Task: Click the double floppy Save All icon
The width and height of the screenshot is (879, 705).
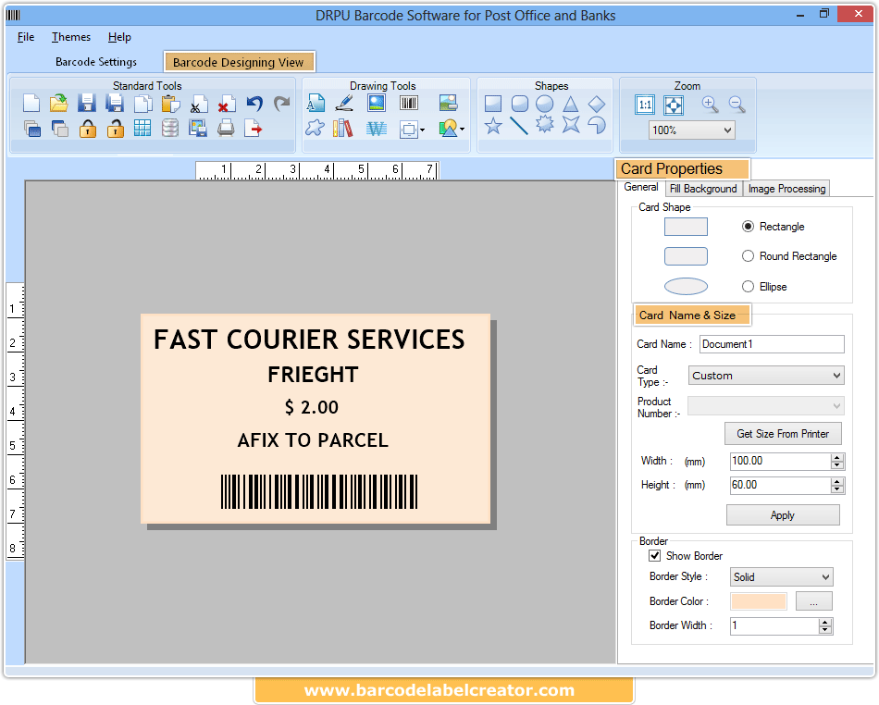Action: tap(115, 104)
